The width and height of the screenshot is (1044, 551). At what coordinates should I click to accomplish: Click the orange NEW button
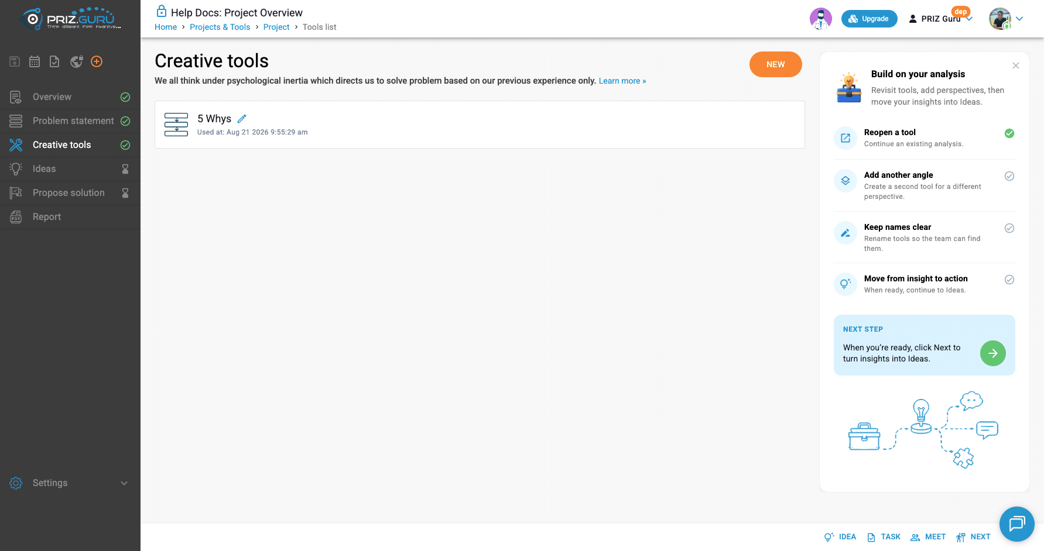click(x=776, y=64)
